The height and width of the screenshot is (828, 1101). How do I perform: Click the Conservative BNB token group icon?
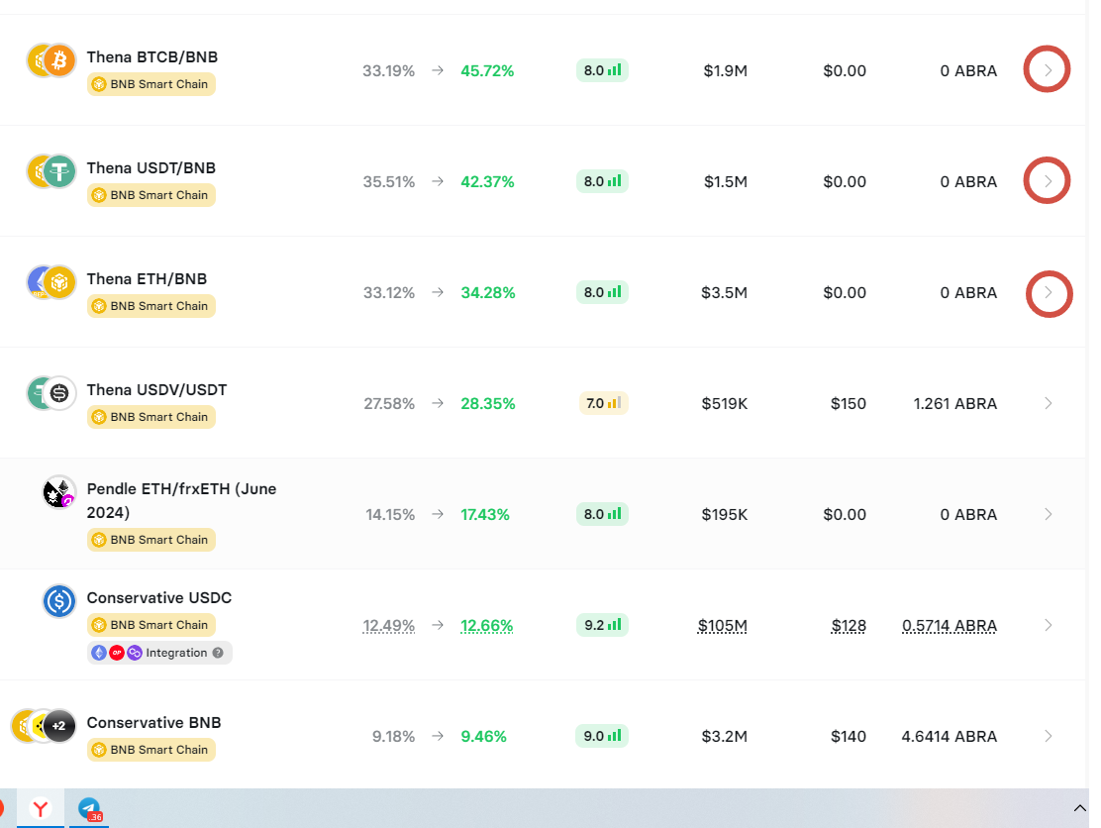pos(44,725)
